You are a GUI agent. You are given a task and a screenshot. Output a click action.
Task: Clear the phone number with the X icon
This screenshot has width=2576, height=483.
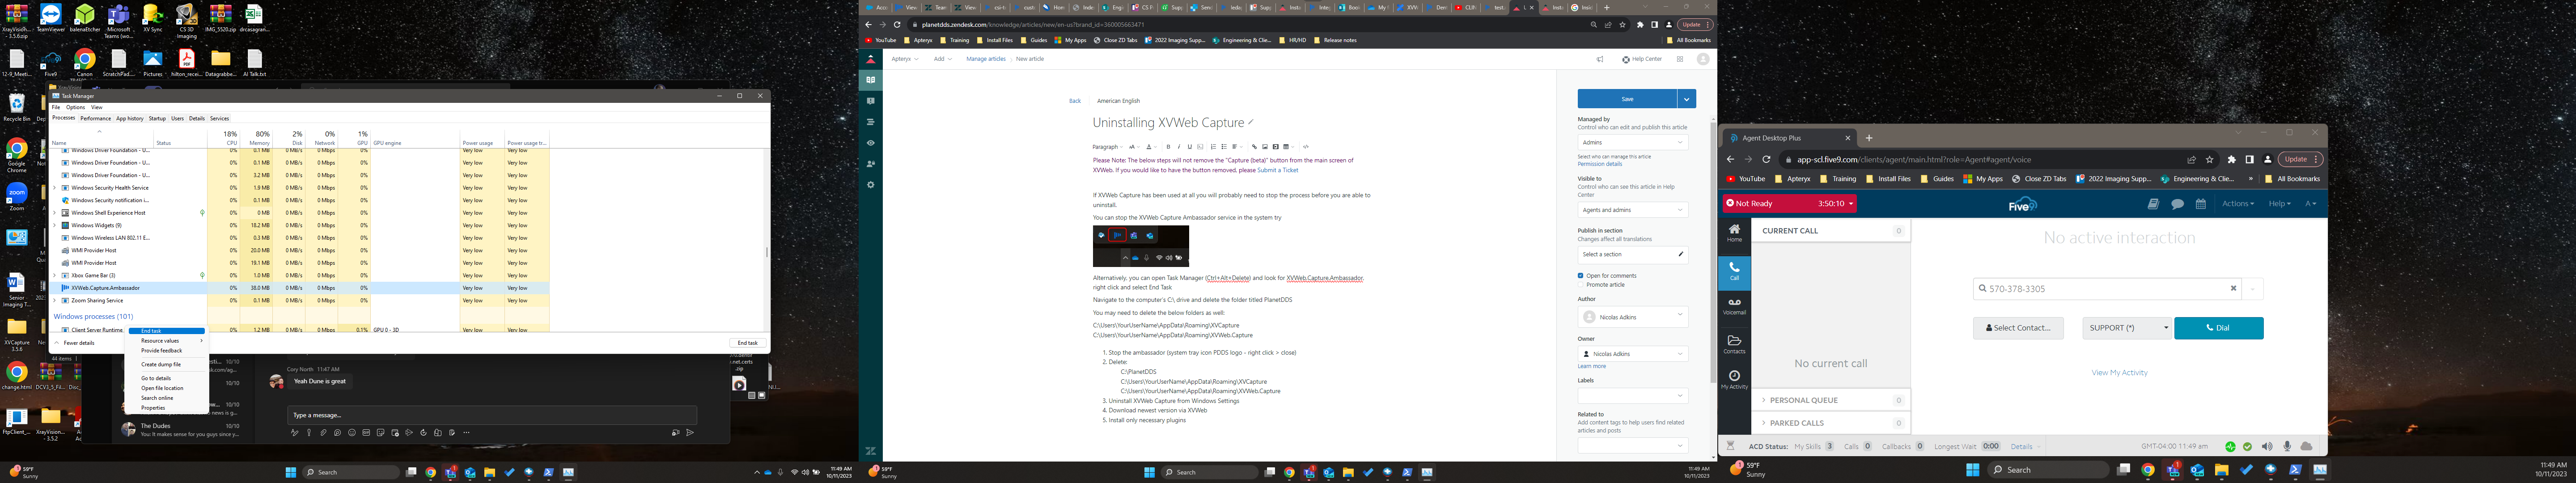(2233, 288)
